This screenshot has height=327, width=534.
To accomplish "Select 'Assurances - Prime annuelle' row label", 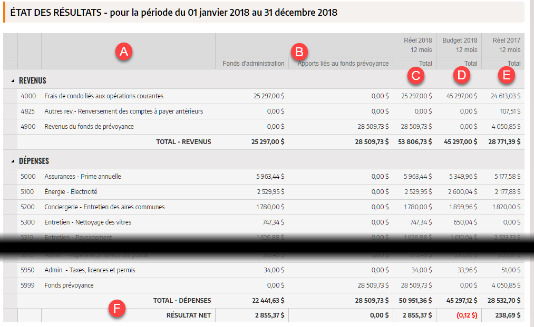I will pyautogui.click(x=83, y=177).
